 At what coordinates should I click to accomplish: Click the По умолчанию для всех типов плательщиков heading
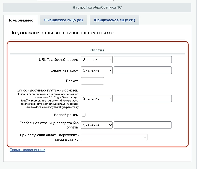click(x=62, y=33)
